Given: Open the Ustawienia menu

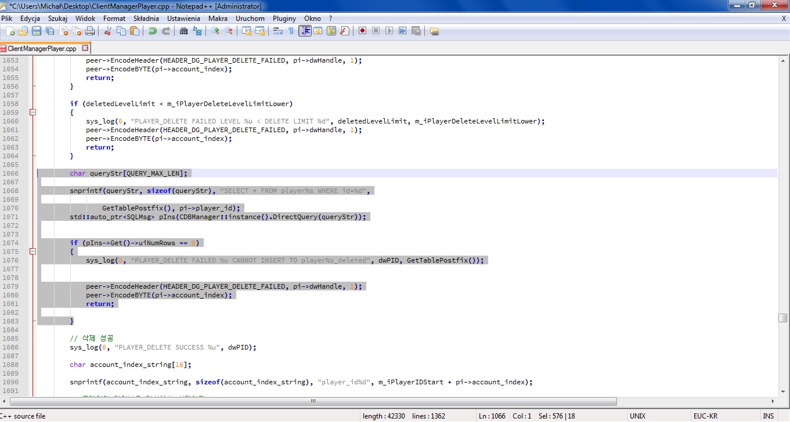Looking at the screenshot, I should pos(183,19).
